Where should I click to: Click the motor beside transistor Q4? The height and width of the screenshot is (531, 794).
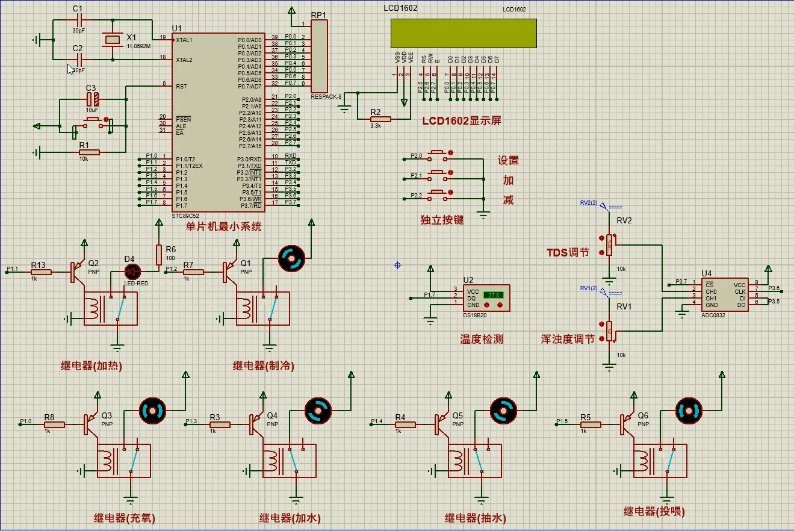(317, 410)
